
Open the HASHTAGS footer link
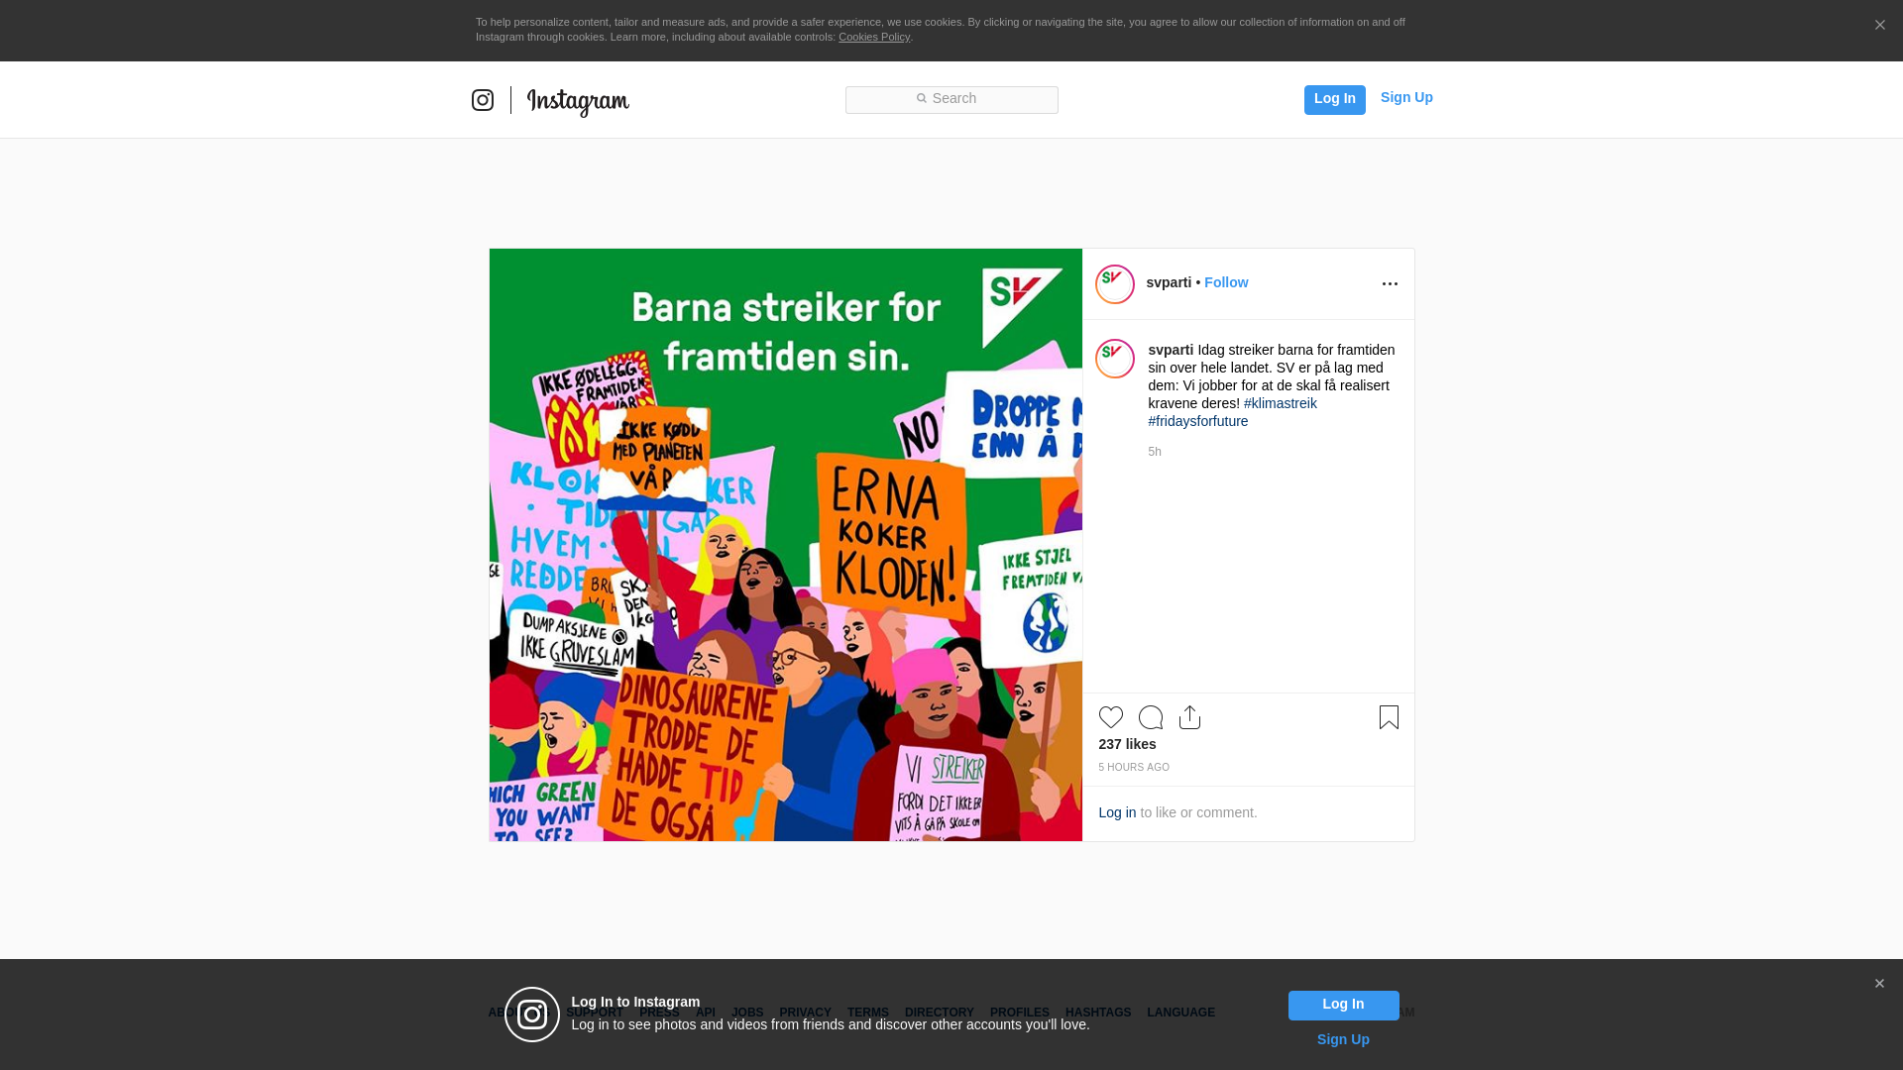point(1098,1013)
